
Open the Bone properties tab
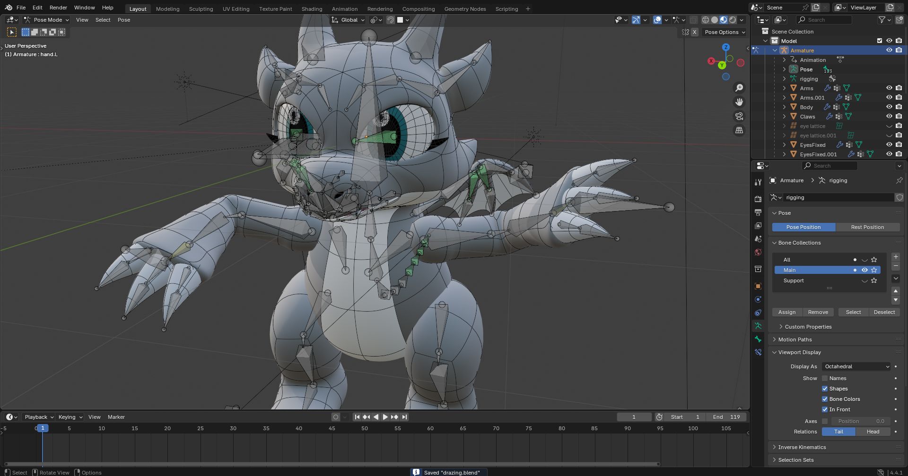click(758, 339)
